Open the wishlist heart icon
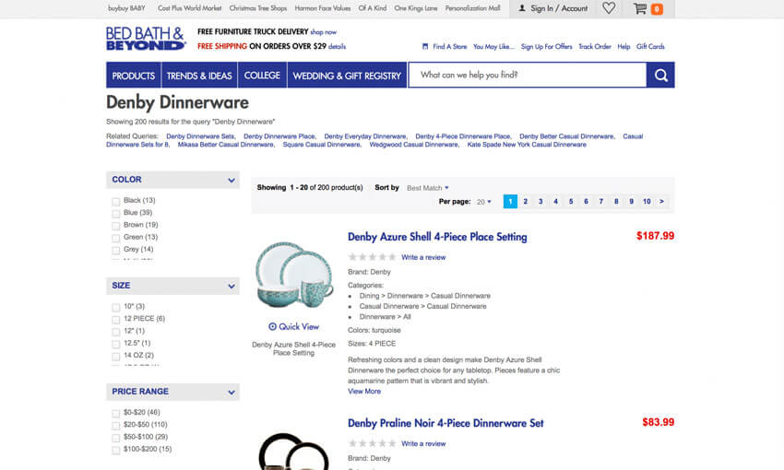Viewport: 784px width, 470px height. pos(609,8)
